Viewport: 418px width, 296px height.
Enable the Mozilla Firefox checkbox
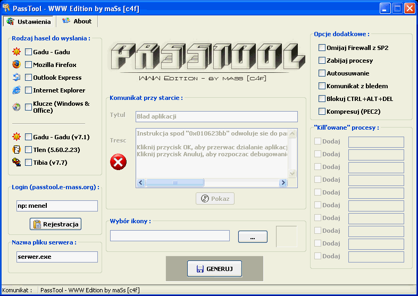point(29,65)
